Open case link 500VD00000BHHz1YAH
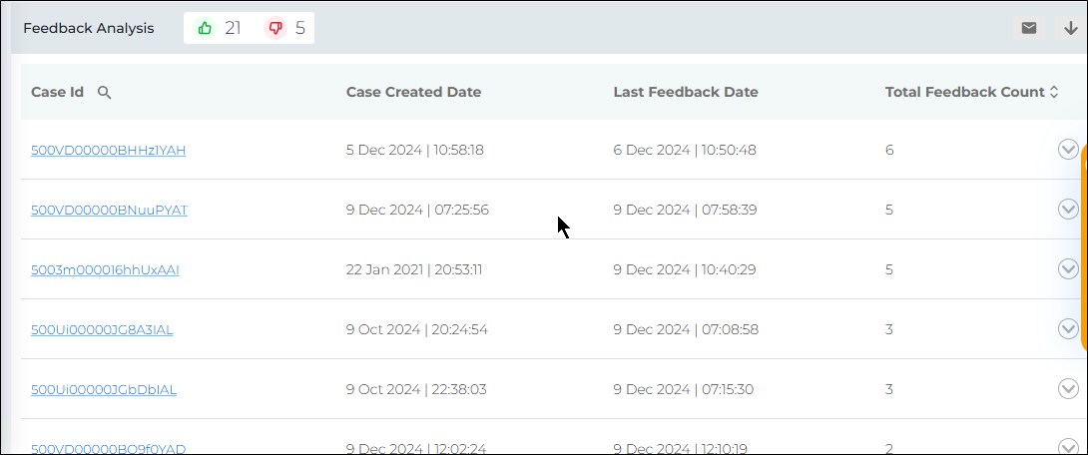This screenshot has height=455, width=1088. point(108,151)
